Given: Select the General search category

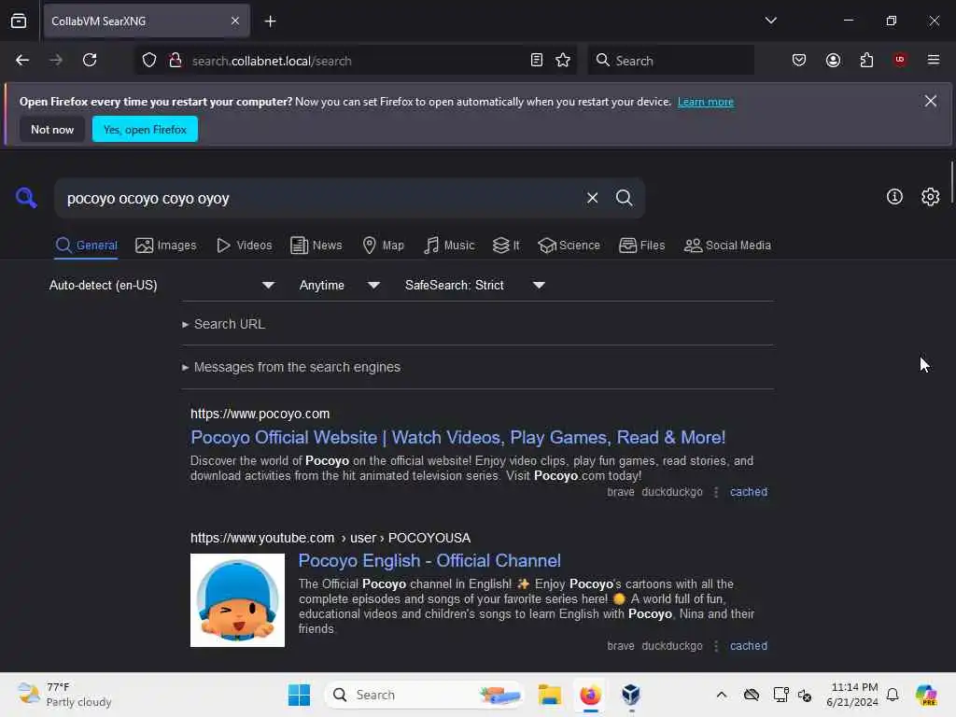Looking at the screenshot, I should (86, 246).
